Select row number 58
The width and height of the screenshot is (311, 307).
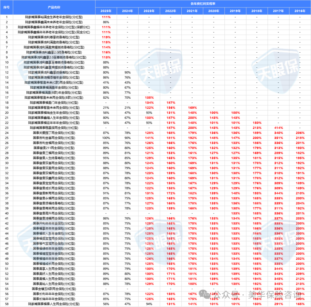6,304
